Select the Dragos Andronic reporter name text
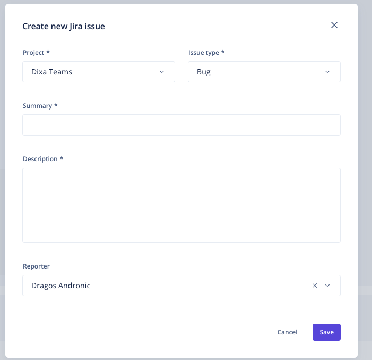The width and height of the screenshot is (372, 360). tap(60, 286)
